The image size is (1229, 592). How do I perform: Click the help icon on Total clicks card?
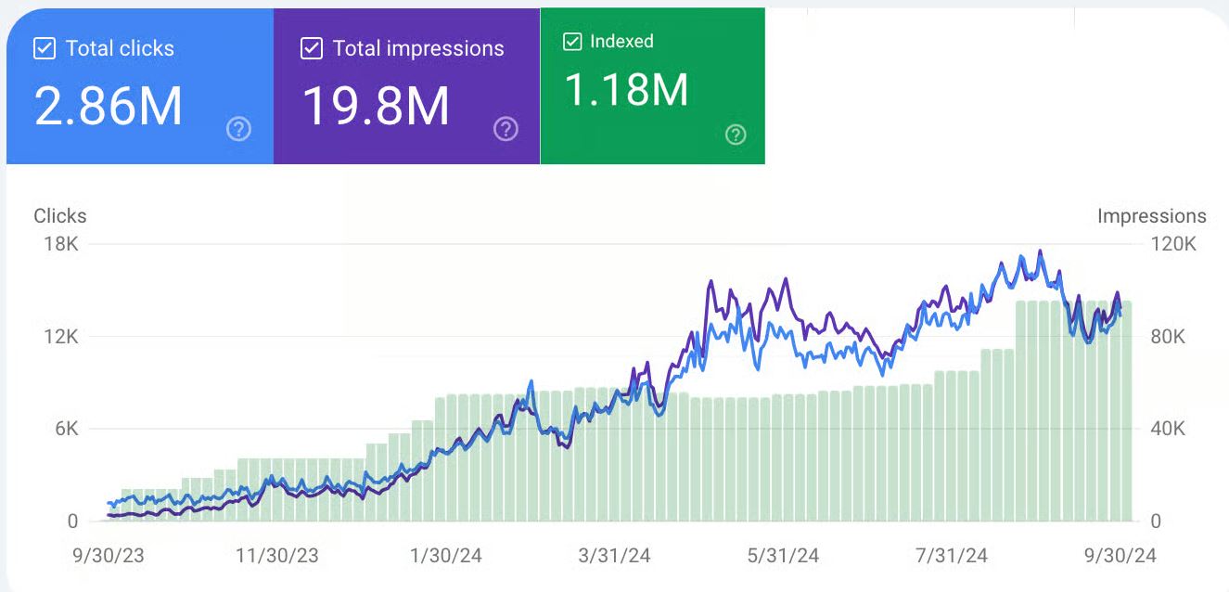(238, 130)
